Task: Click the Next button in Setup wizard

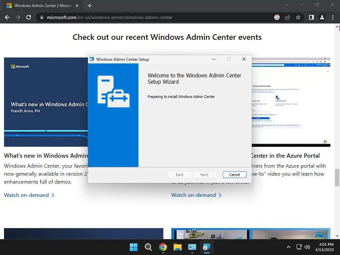Action: point(204,175)
